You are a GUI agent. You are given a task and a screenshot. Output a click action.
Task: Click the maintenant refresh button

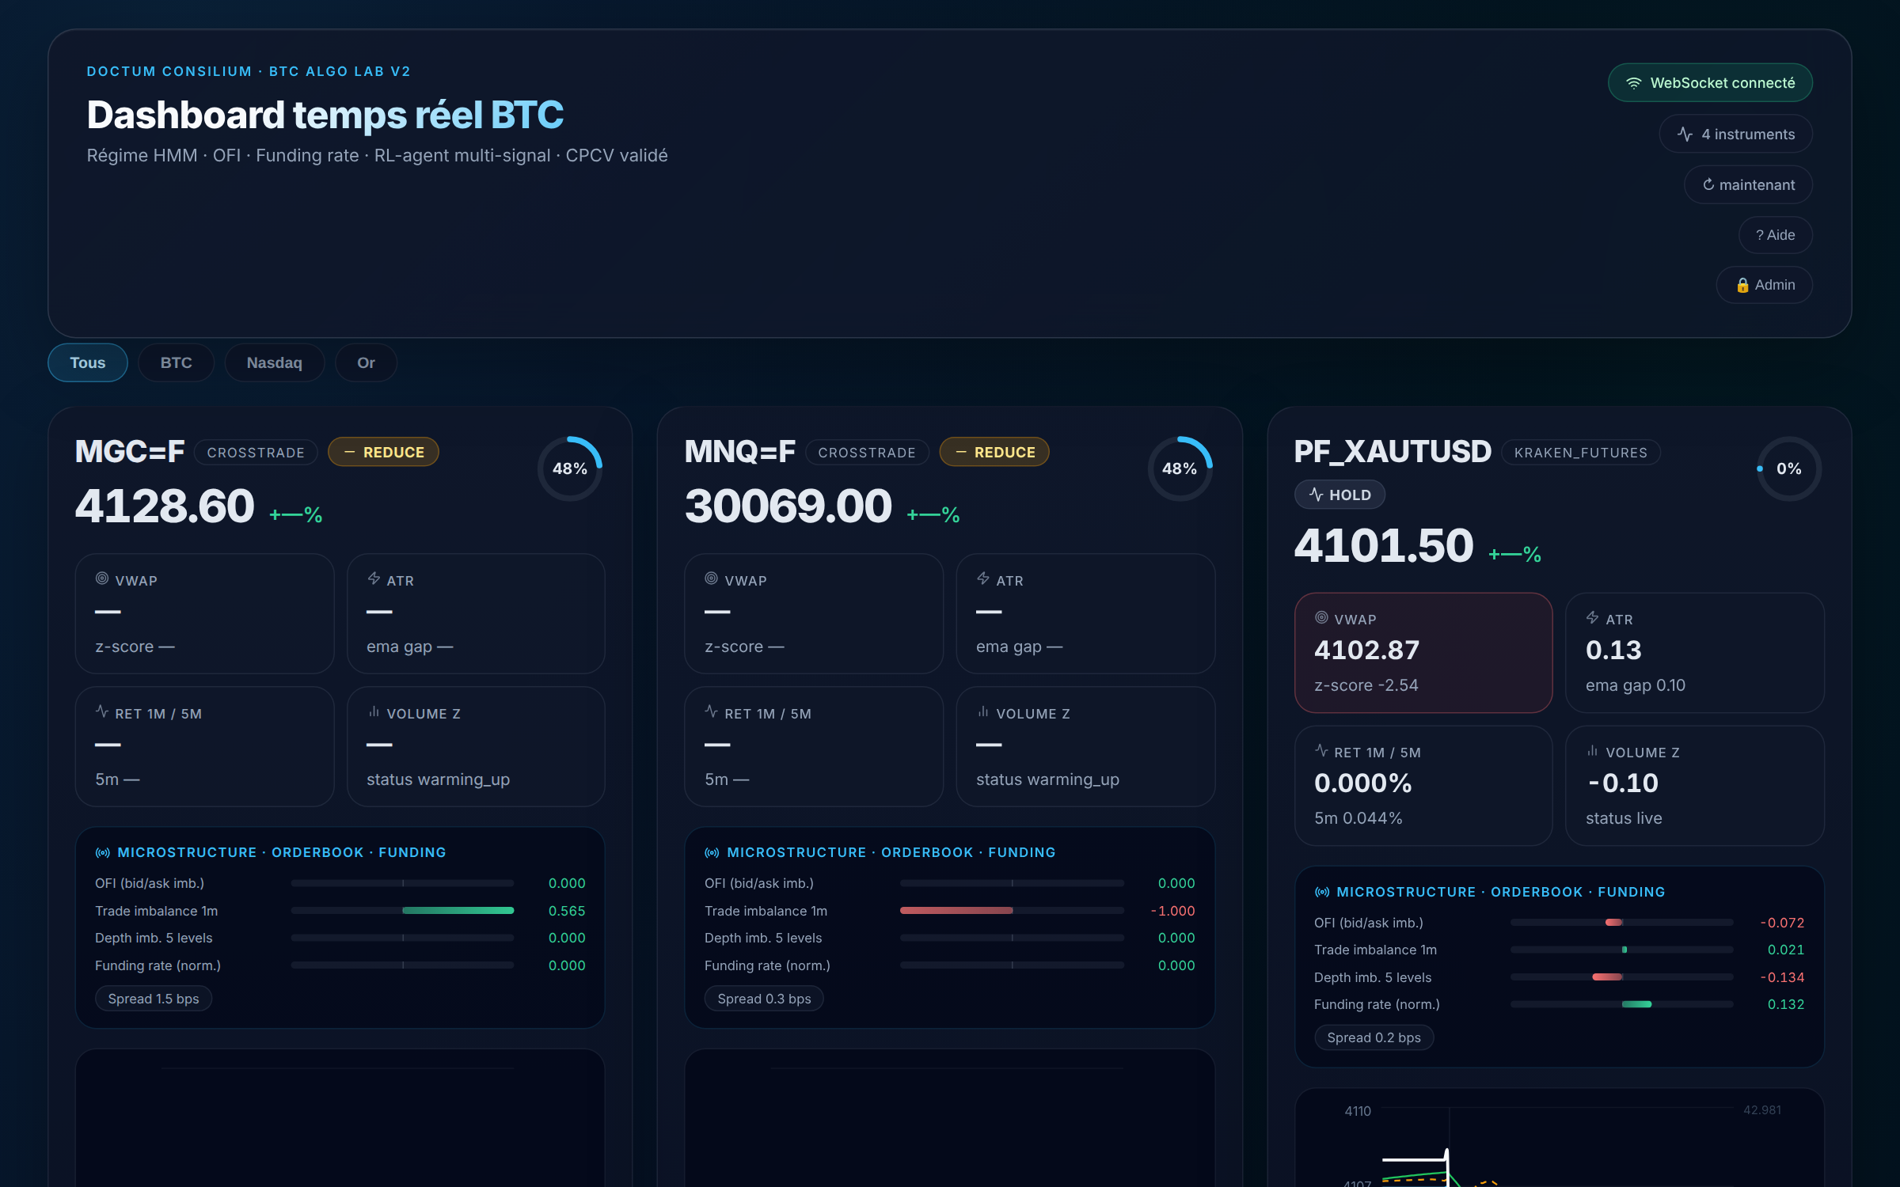1749,184
